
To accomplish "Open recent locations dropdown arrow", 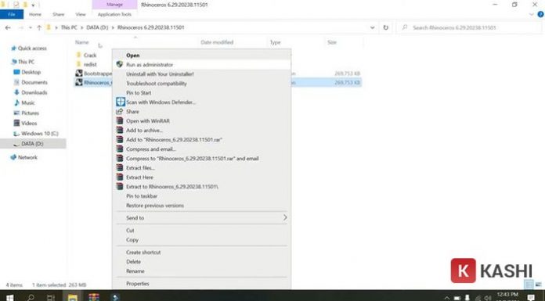I will pos(31,27).
